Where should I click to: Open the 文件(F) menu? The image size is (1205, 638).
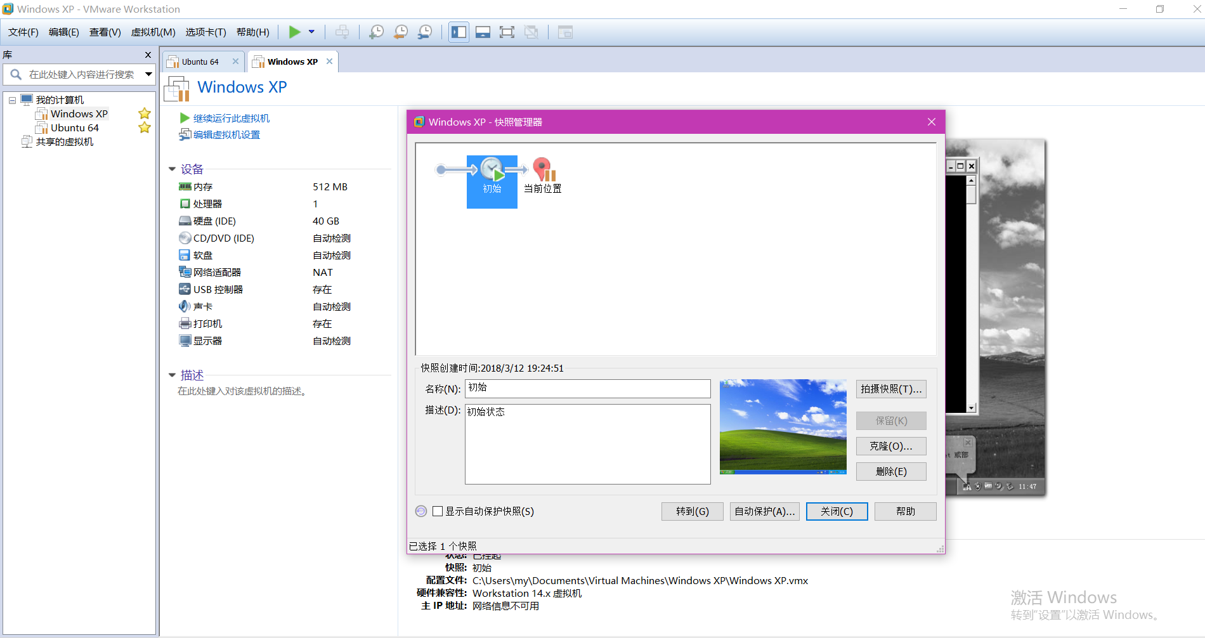[23, 32]
